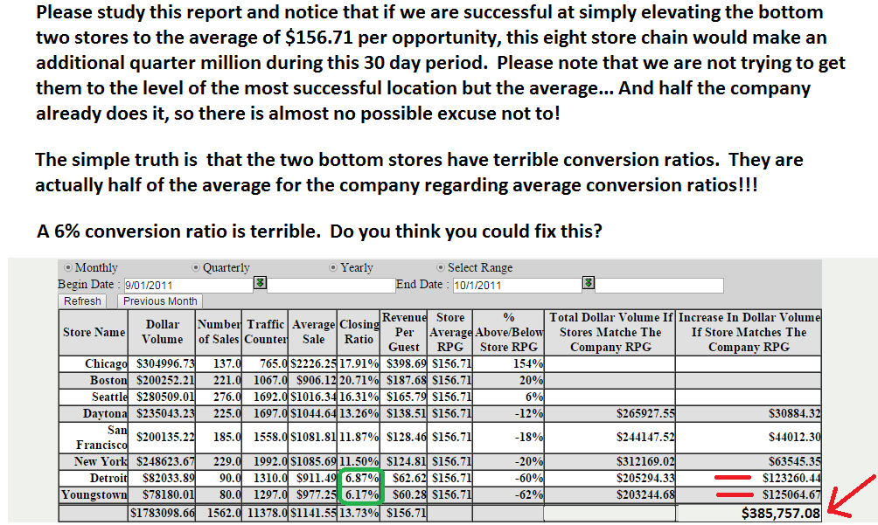
Task: Pick the Select Range radio option
Action: pyautogui.click(x=441, y=268)
